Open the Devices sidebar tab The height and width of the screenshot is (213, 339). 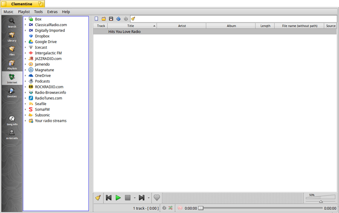12,92
